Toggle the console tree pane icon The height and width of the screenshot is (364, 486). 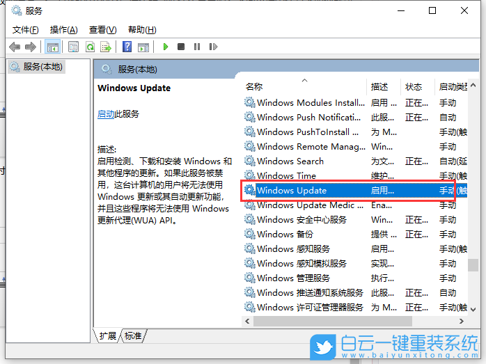click(x=52, y=47)
